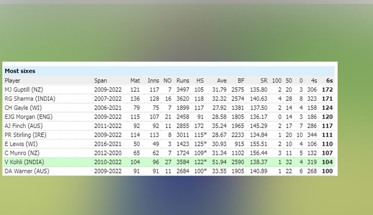This screenshot has width=373, height=215.
Task: Click Guptill's runs value 3497
Action: [x=183, y=90]
